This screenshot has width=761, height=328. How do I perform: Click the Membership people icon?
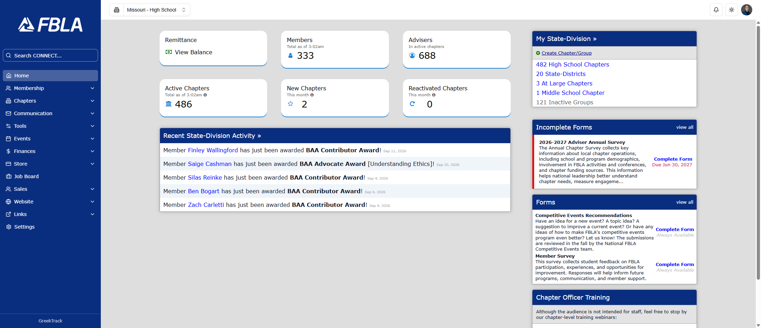[8, 88]
